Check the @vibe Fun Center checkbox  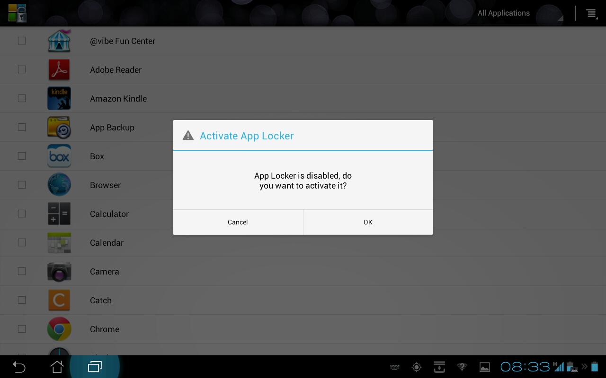[x=22, y=41]
